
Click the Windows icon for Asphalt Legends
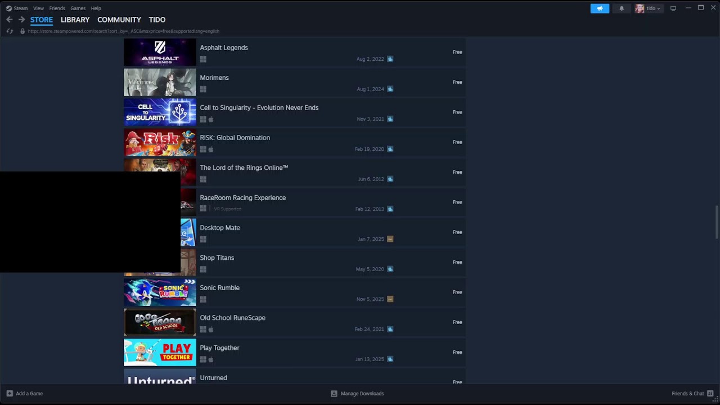point(203,59)
